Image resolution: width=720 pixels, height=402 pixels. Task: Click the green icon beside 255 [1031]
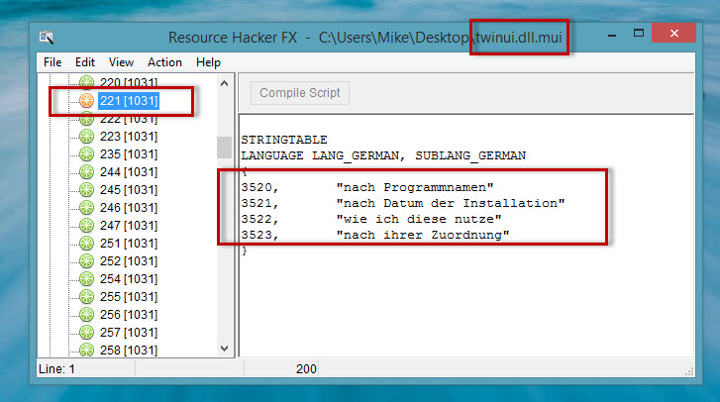point(86,297)
